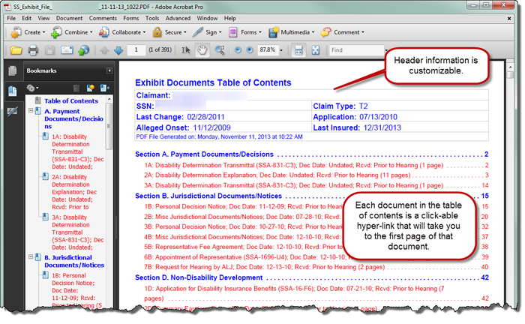Open the Secure dropdown menu

168,32
